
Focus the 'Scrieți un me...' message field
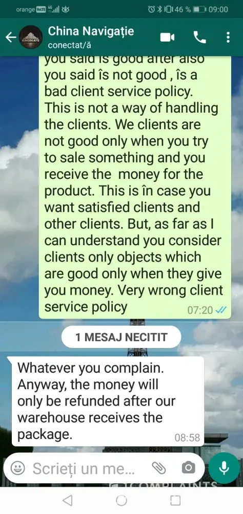(84, 468)
